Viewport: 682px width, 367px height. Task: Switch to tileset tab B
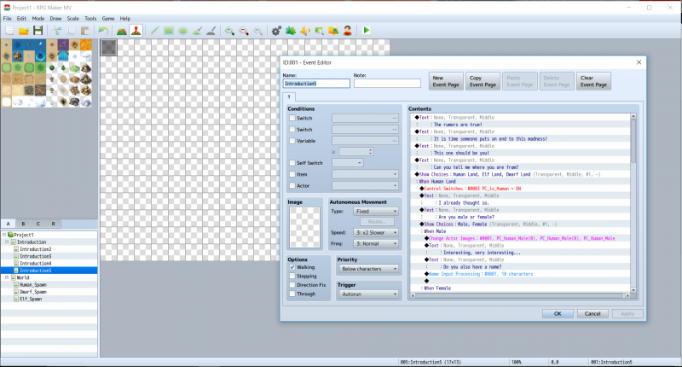coord(23,224)
